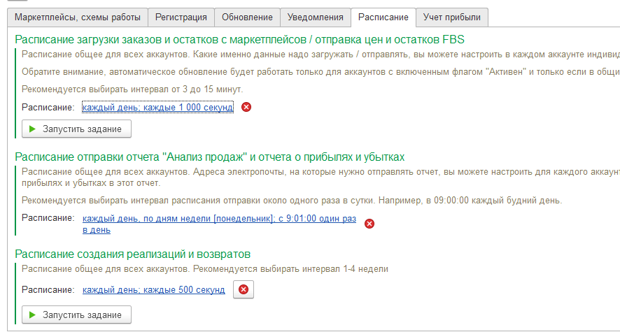620x332 pixels.
Task: Click heading "Расписание загрузки заказов и остатков"
Action: [x=239, y=39]
